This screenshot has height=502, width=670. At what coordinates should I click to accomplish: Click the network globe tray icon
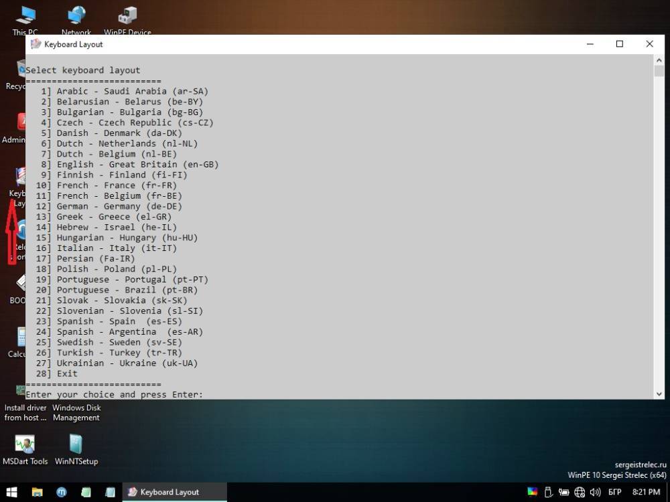580,492
